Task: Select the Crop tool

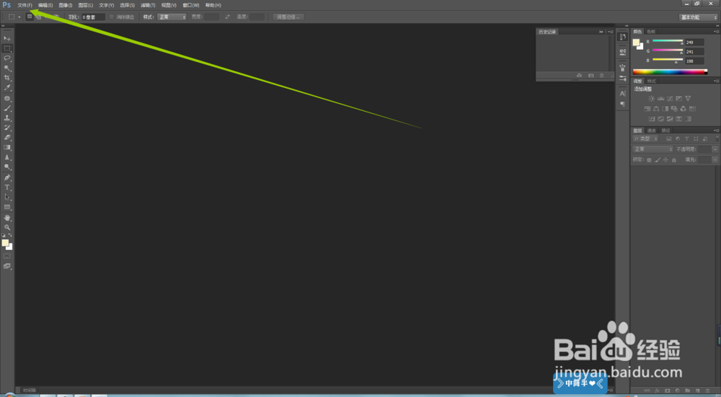Action: [7, 78]
